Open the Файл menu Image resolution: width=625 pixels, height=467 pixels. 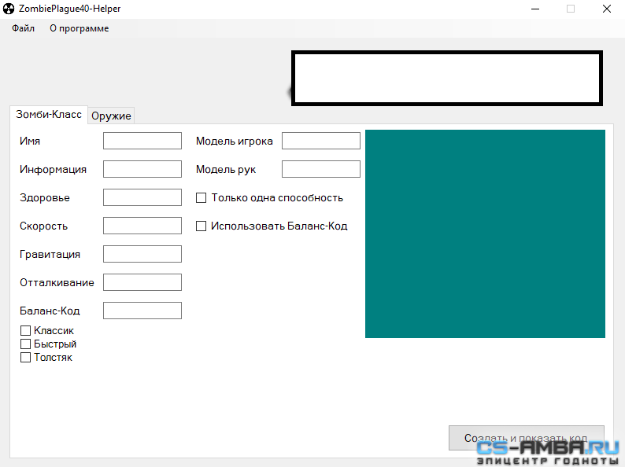(23, 28)
